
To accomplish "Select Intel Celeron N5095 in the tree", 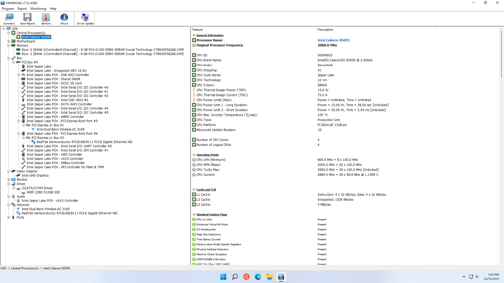I will [x=36, y=37].
